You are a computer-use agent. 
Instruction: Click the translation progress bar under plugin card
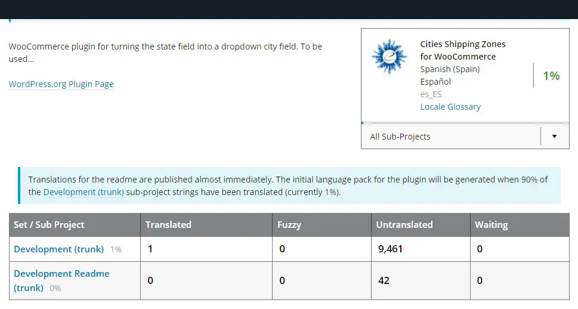(x=465, y=123)
